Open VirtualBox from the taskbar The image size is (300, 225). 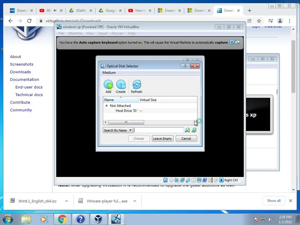pyautogui.click(x=98, y=219)
